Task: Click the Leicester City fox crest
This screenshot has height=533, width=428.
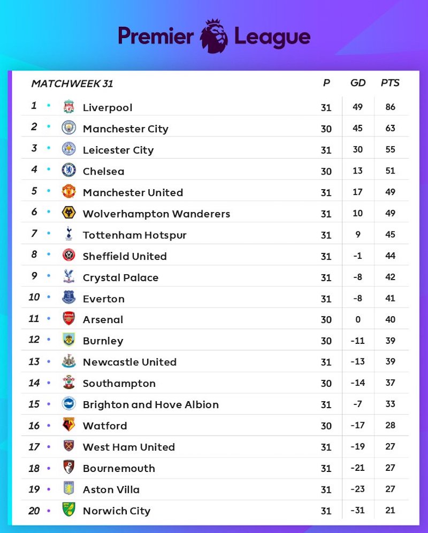Action: pos(68,149)
